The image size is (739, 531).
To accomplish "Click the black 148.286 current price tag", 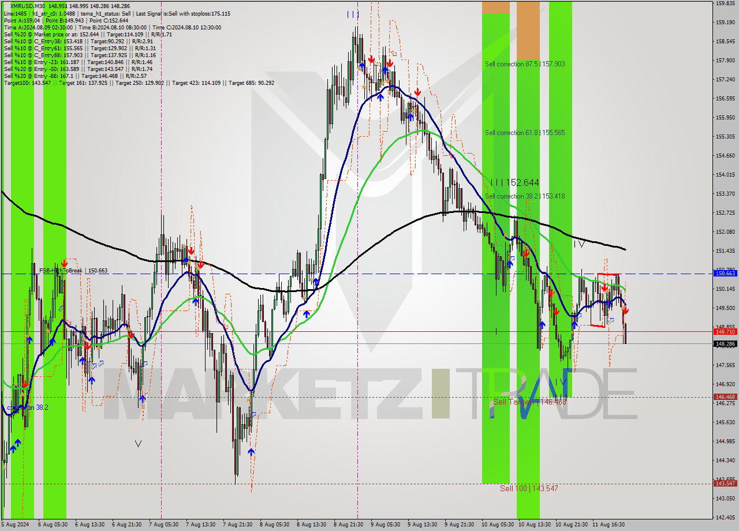I will (725, 344).
